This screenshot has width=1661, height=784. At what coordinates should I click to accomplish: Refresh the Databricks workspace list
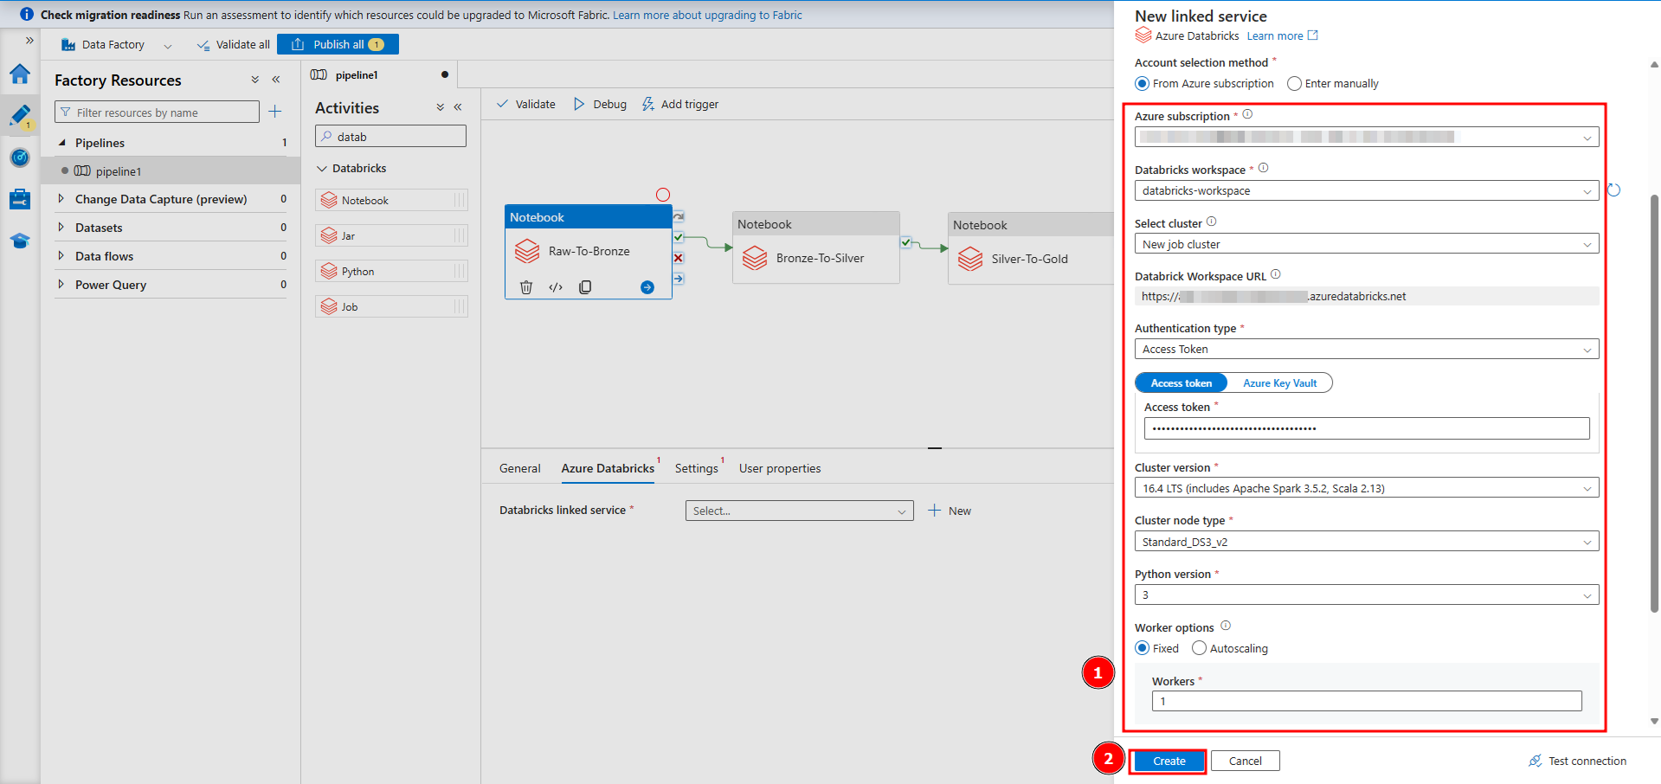click(x=1613, y=190)
